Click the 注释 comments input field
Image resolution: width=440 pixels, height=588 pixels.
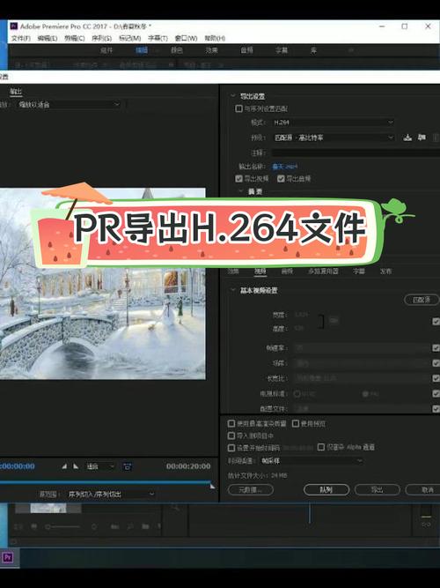[x=356, y=153]
